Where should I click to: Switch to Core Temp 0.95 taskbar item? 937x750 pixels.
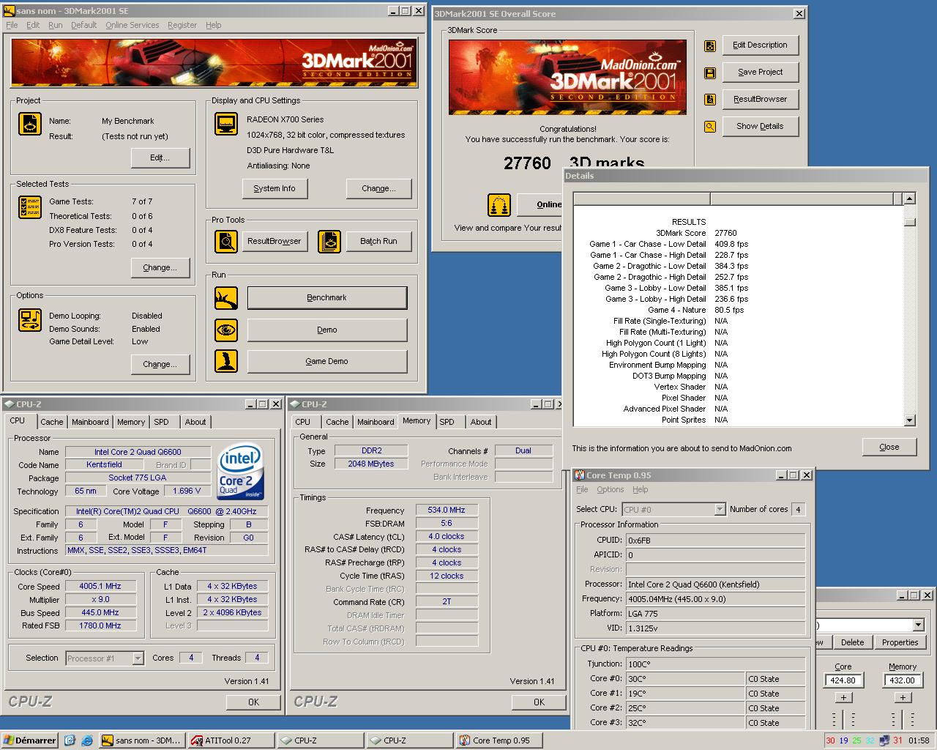click(x=499, y=740)
